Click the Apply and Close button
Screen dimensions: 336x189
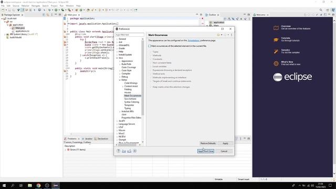206,151
